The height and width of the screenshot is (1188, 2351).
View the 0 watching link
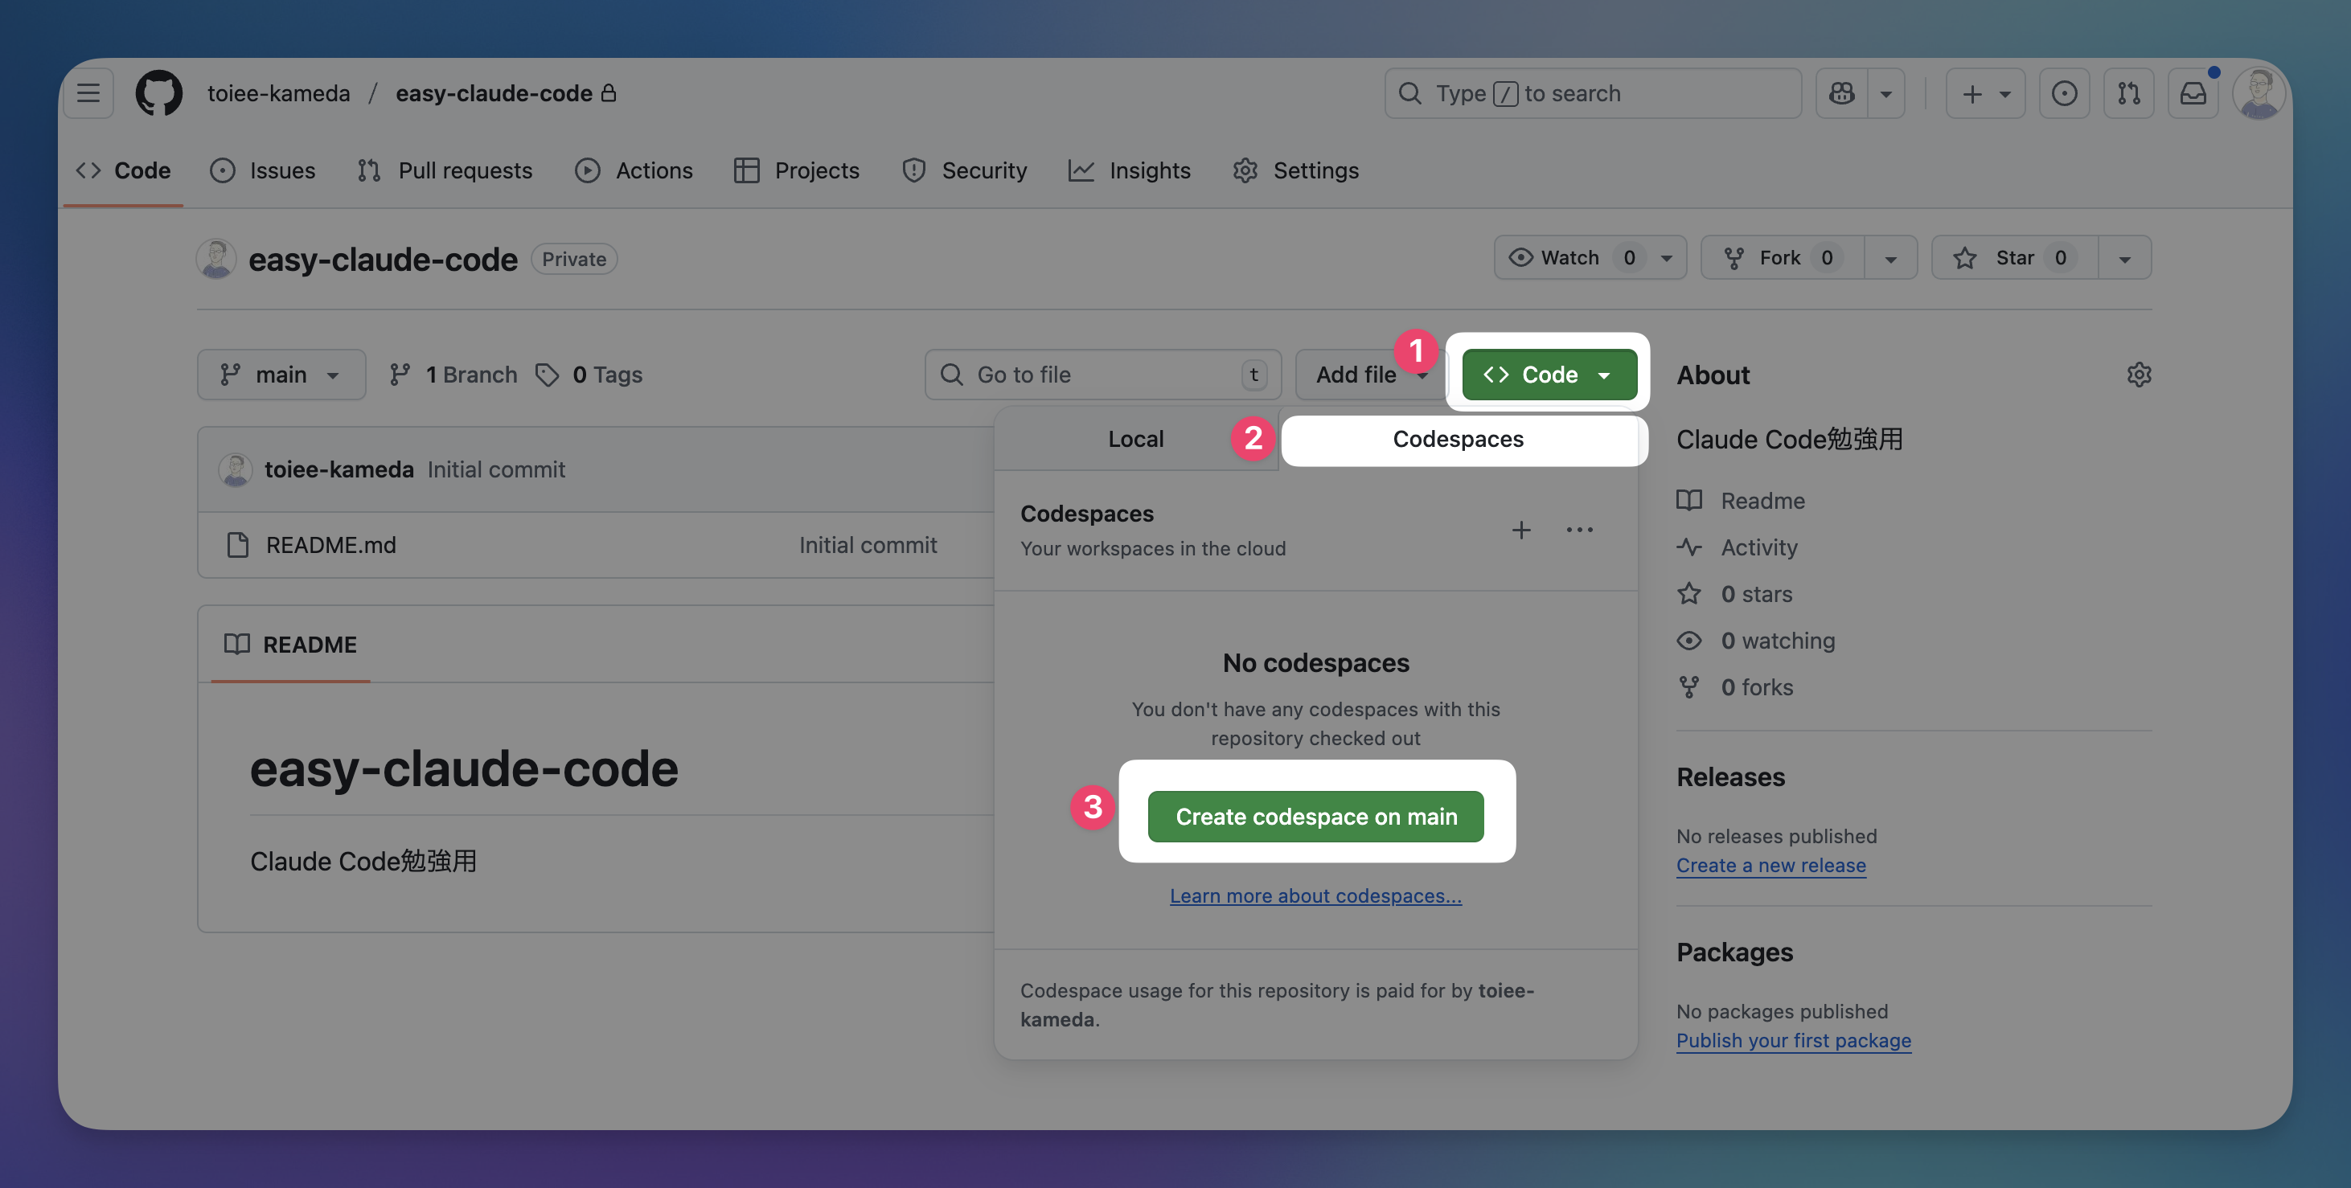point(1756,640)
